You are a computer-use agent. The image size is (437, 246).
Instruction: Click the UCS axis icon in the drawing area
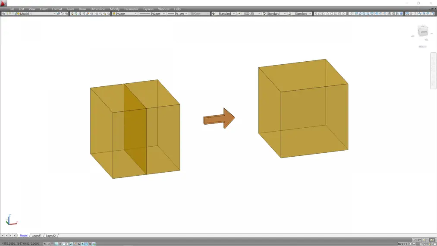[10, 220]
